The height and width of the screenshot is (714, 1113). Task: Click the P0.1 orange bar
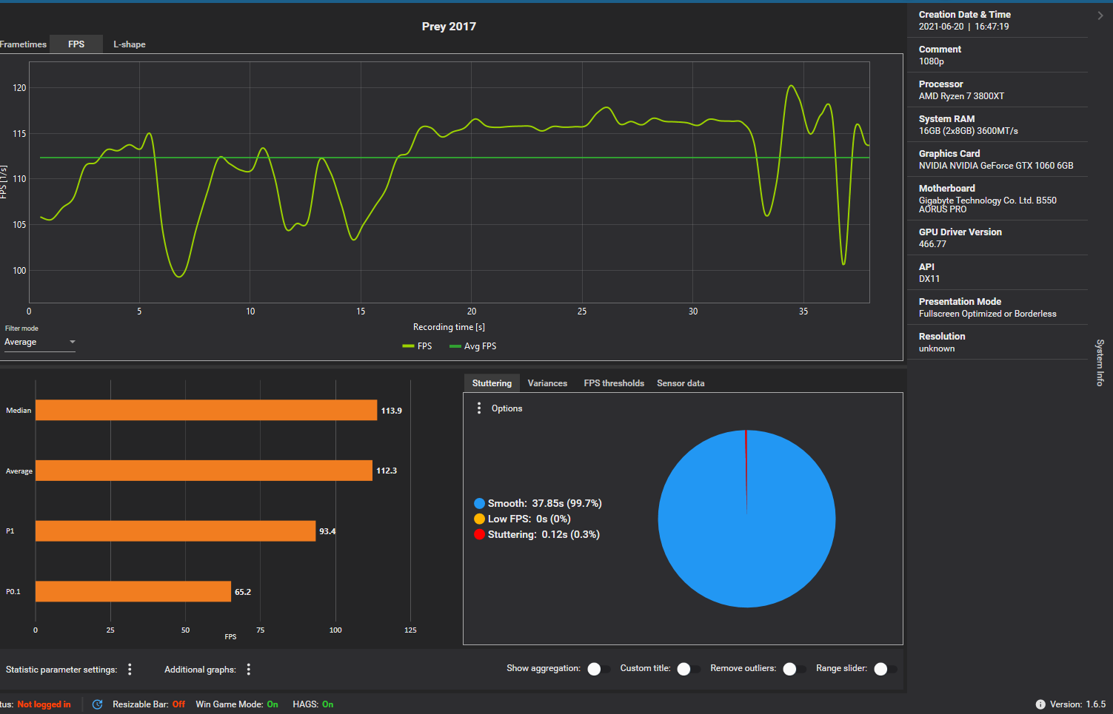(x=133, y=592)
